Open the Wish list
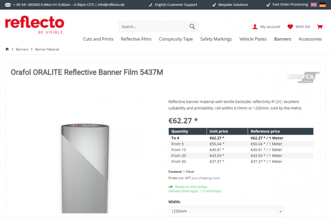 [299, 26]
